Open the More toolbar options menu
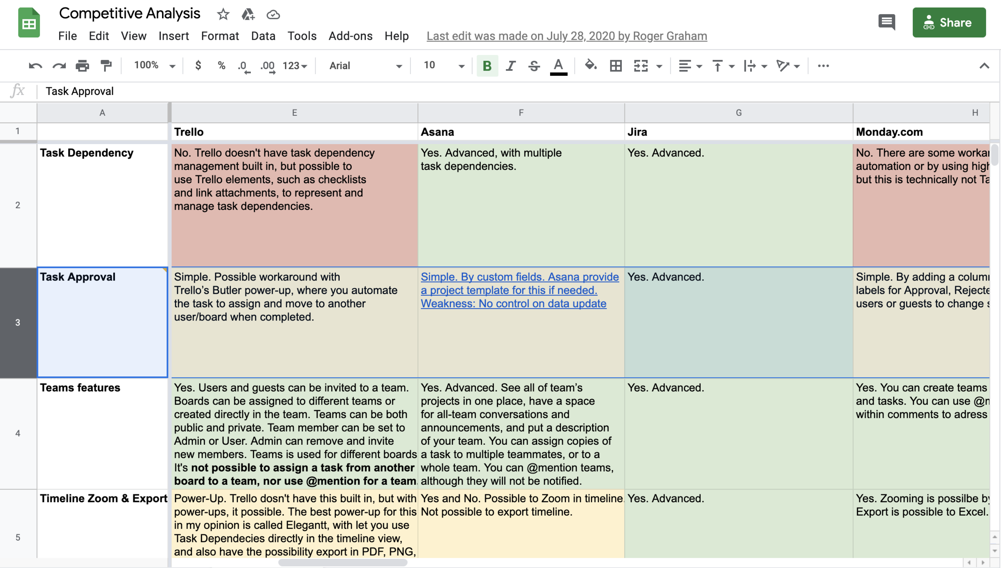Image resolution: width=1001 pixels, height=568 pixels. click(823, 66)
